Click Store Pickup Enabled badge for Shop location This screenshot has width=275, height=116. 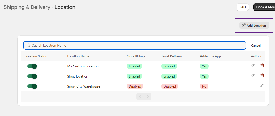pos(134,76)
